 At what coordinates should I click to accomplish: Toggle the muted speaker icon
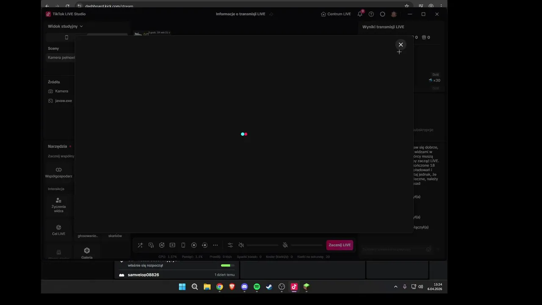pos(241,245)
